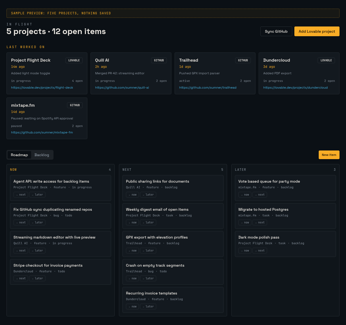
Task: Add a new Lovable project
Action: coord(317,31)
